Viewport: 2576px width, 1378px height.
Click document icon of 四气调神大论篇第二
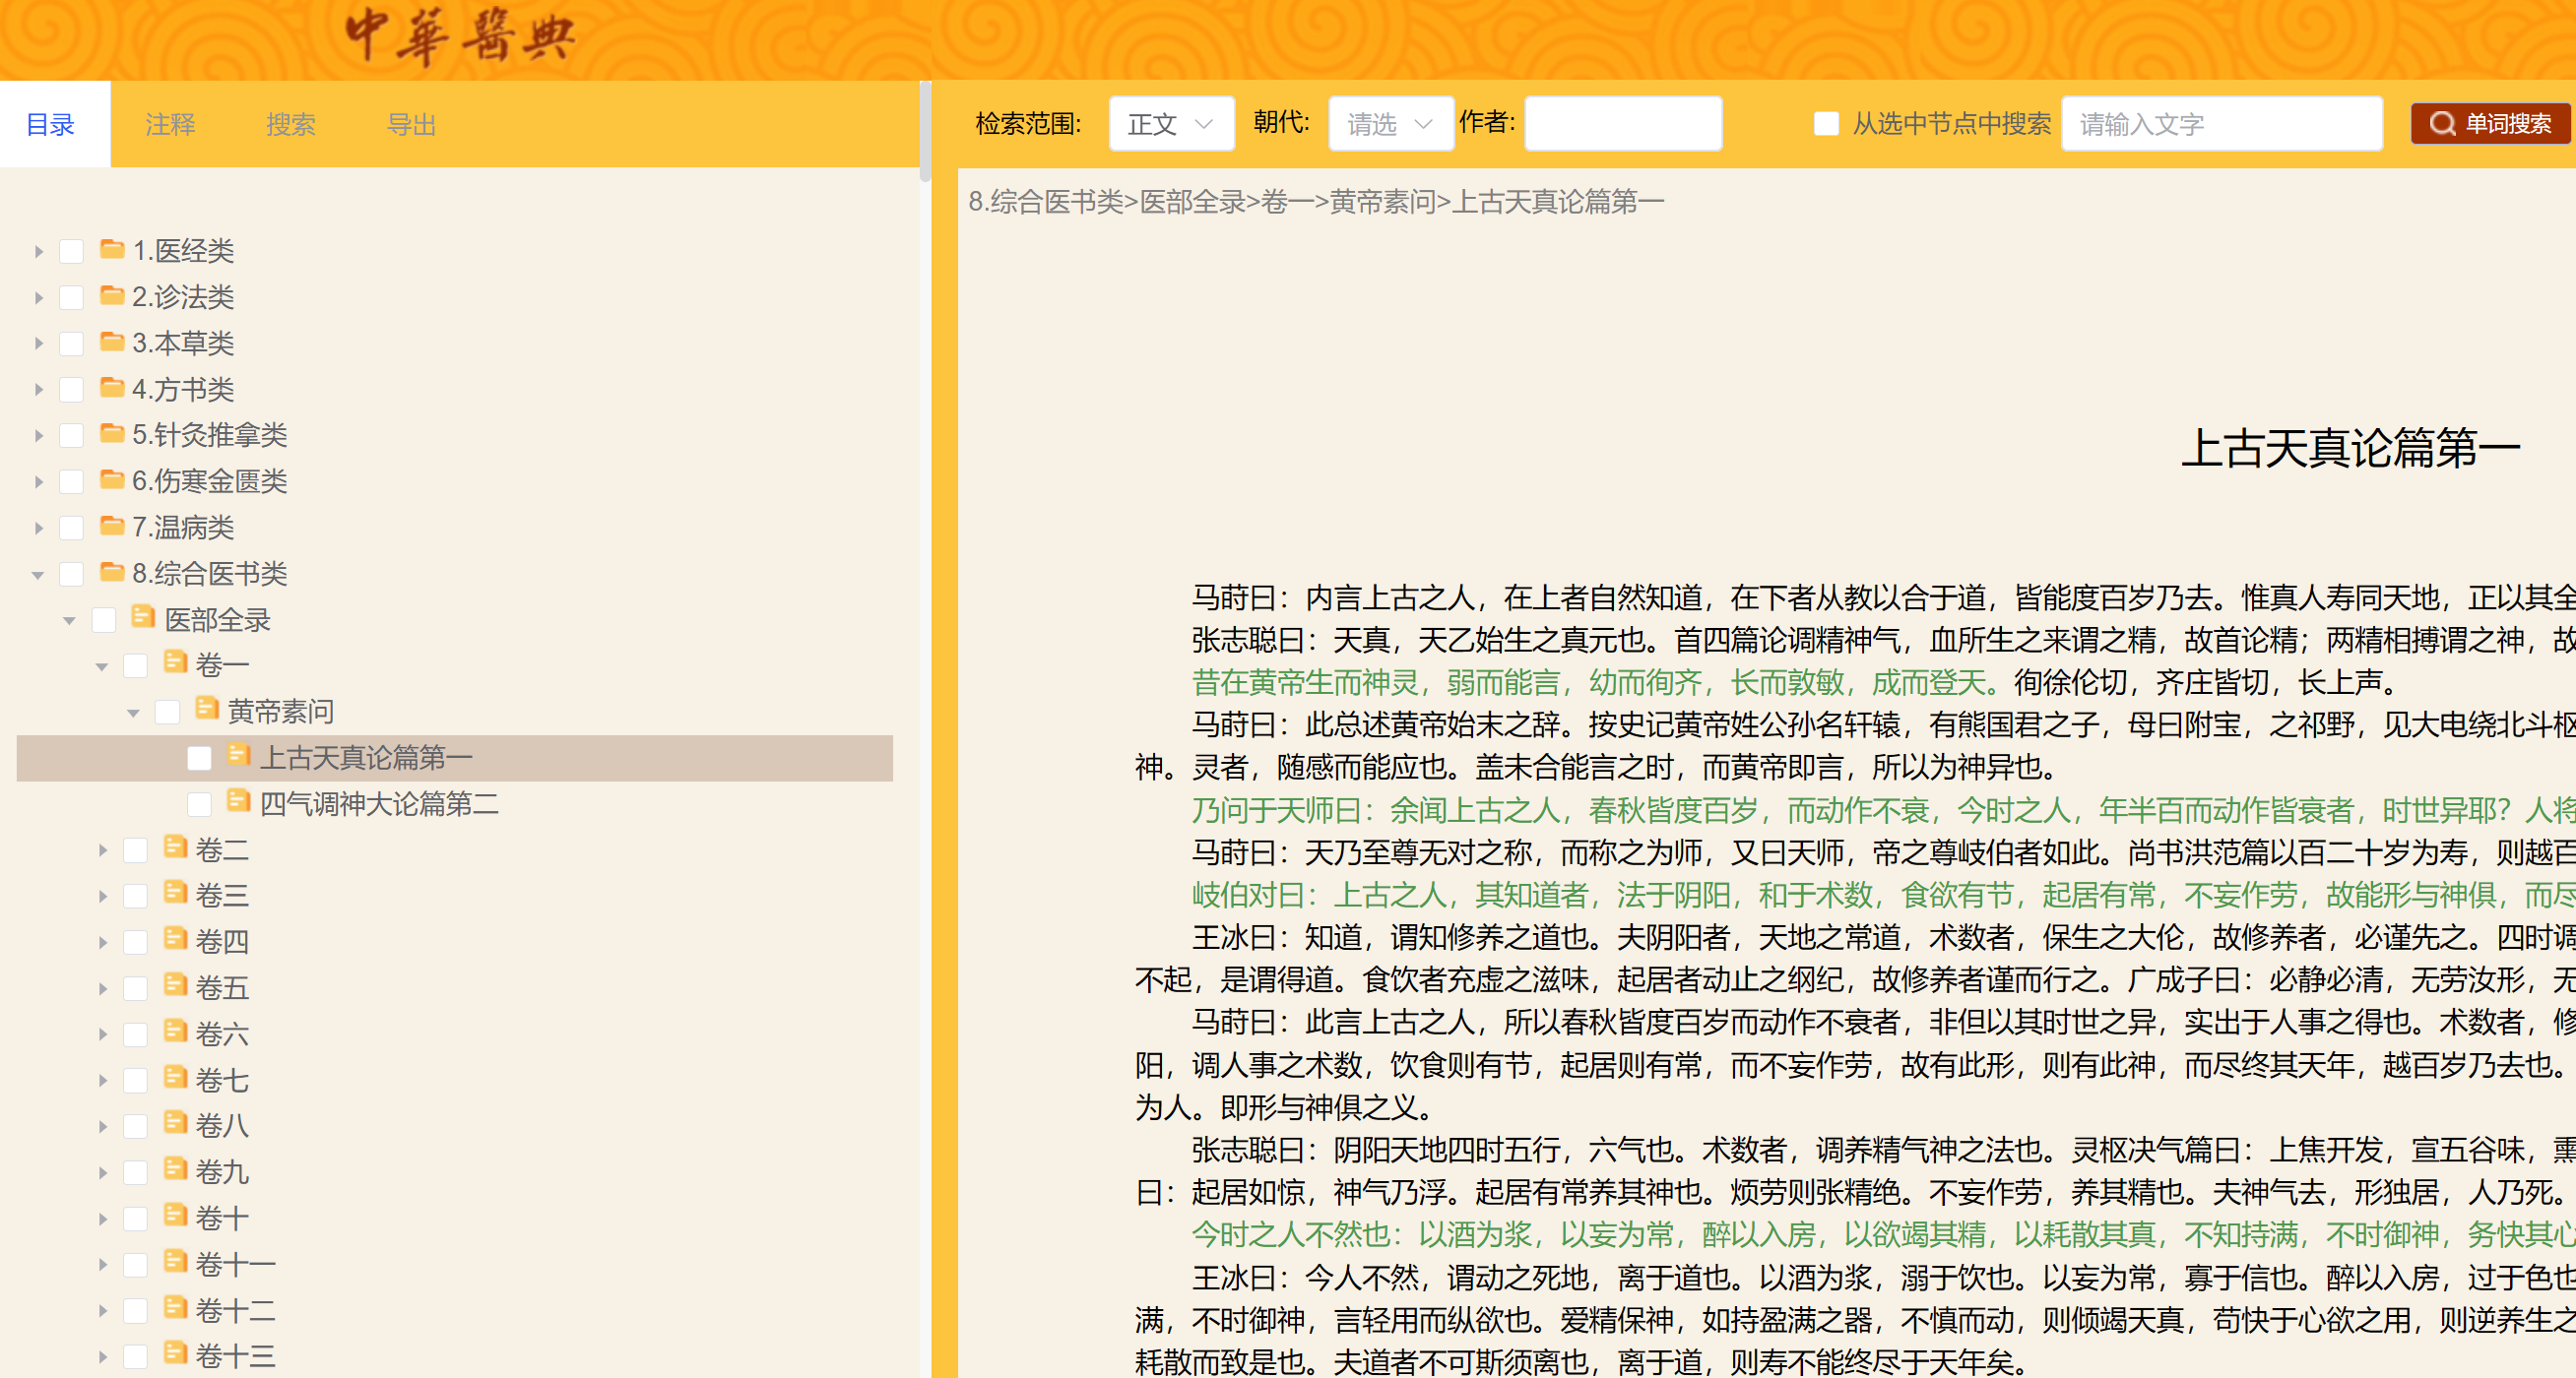[239, 801]
